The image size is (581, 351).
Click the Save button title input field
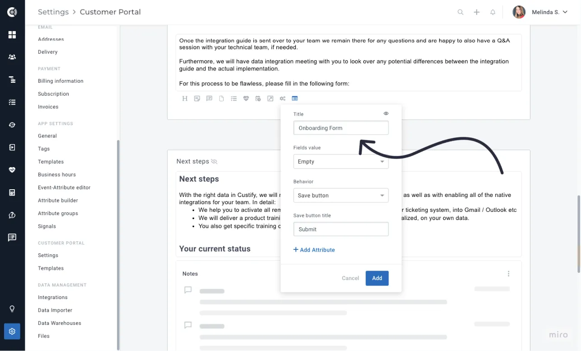tap(341, 229)
